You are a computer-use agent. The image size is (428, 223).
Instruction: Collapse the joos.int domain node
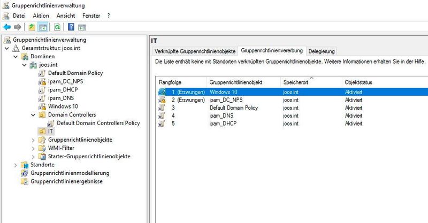[24, 65]
